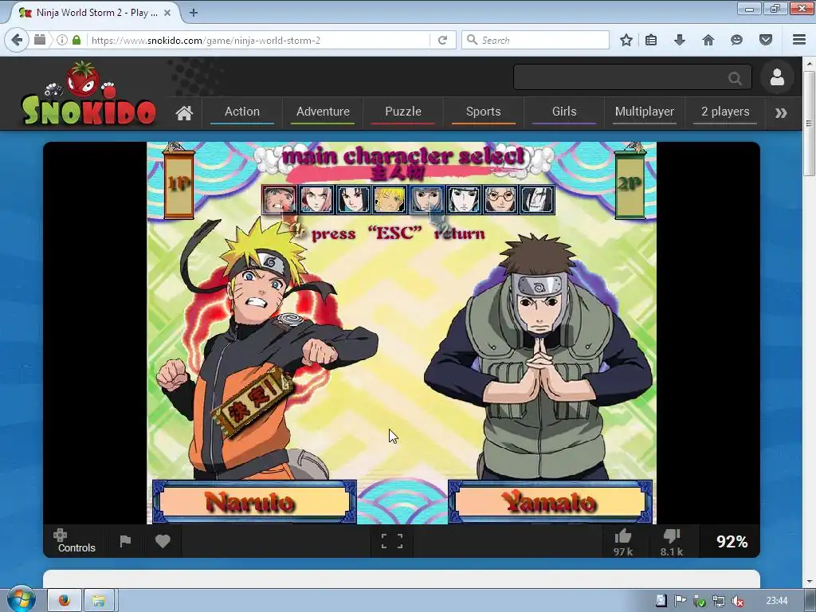Open the Pocket icon in toolbar
Image resolution: width=816 pixels, height=612 pixels.
pos(766,40)
